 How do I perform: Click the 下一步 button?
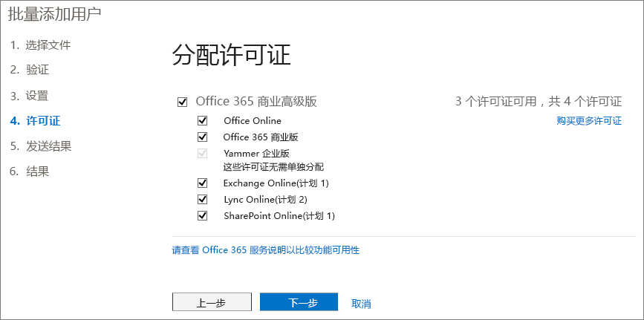click(x=299, y=302)
